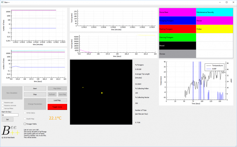Pick the green Dancing Foragers legend cell
The width and height of the screenshot is (237, 147).
click(x=177, y=37)
